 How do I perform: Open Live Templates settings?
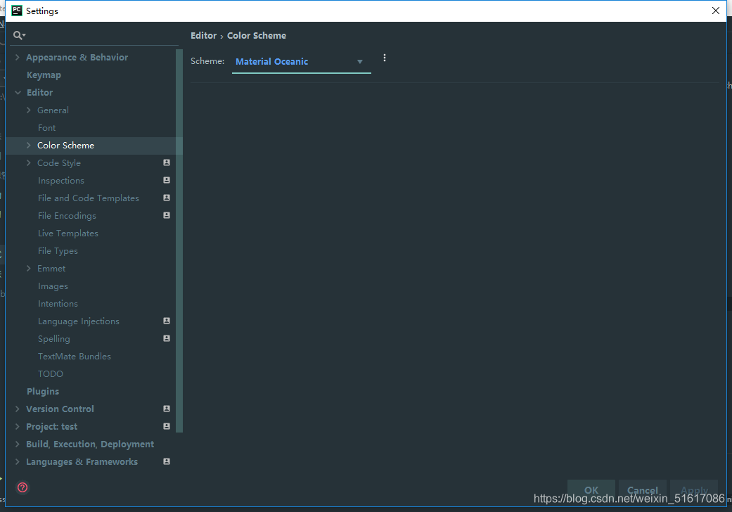[68, 233]
